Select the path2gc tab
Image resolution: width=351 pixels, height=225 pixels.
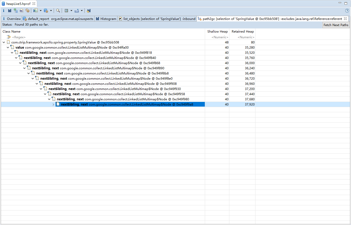click(272, 19)
